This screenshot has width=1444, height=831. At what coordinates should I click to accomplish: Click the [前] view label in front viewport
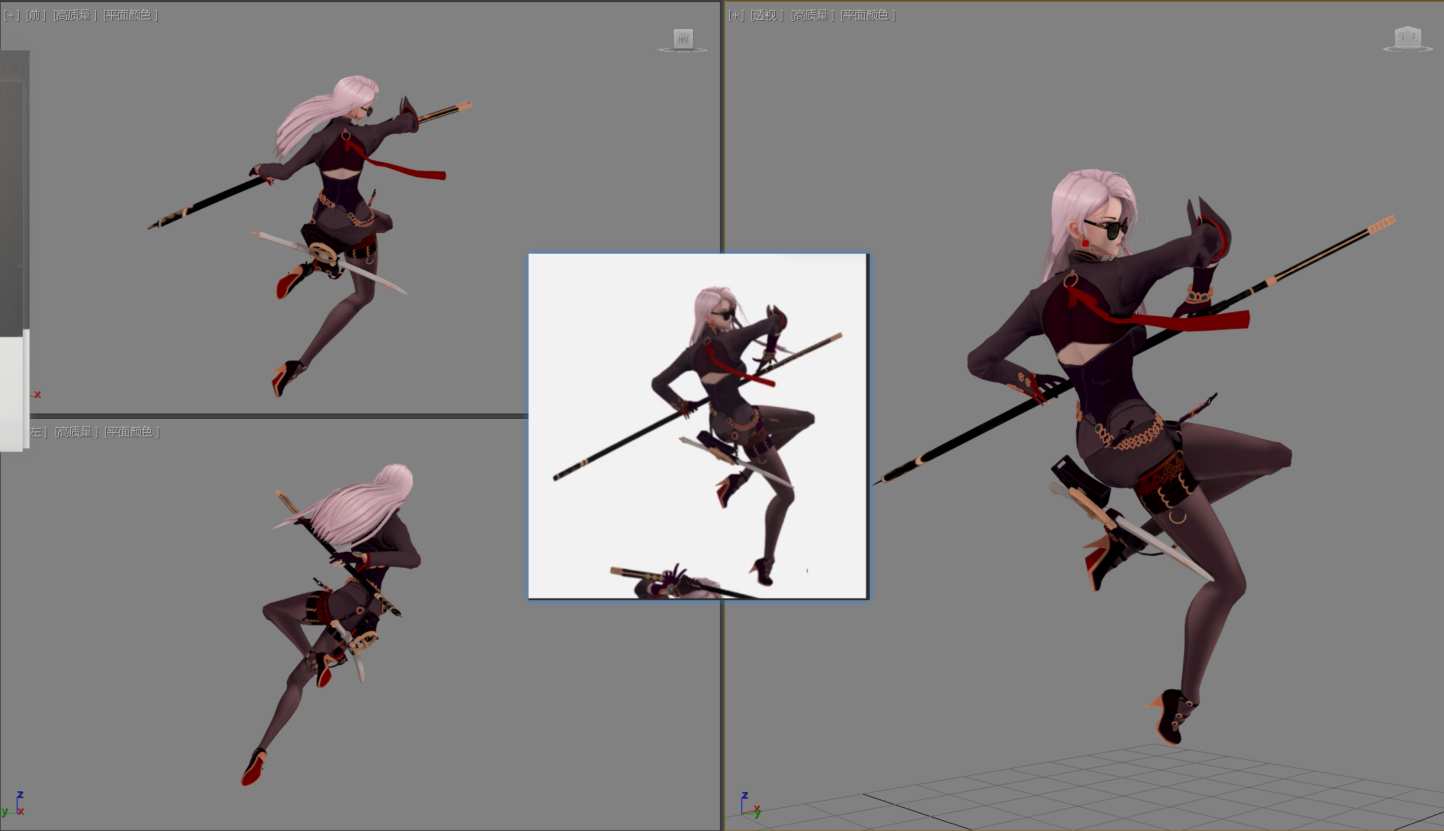(x=36, y=15)
